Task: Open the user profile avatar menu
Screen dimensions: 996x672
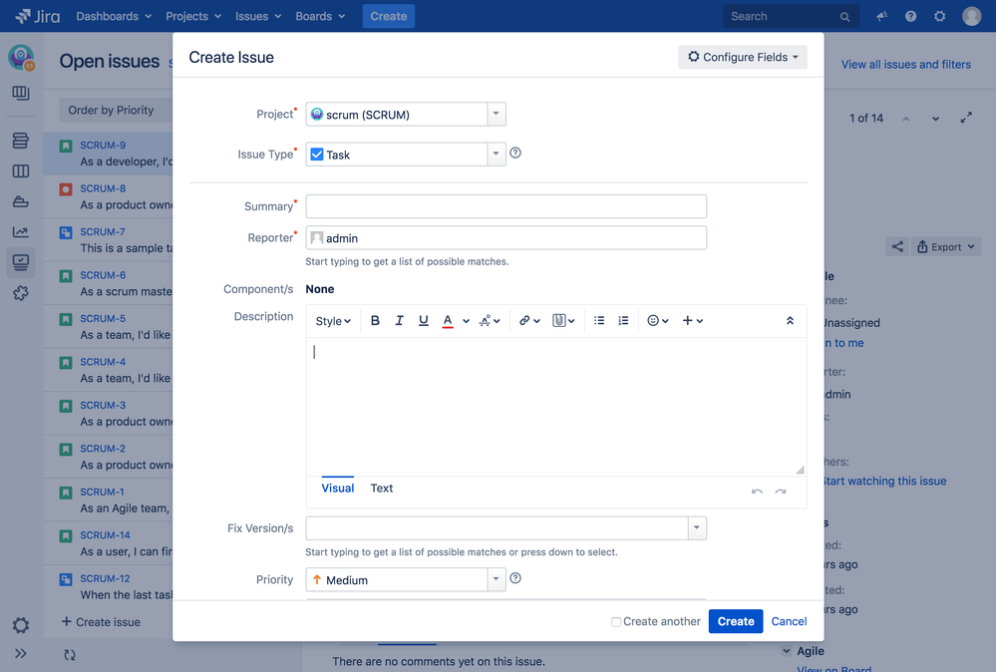Action: [x=971, y=17]
